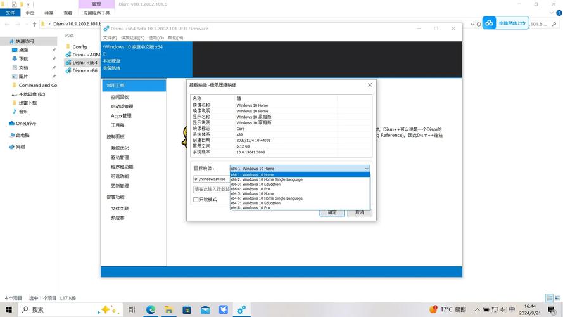This screenshot has width=563, height=317.
Task: Click Explorer refresh icon
Action: [x=479, y=25]
